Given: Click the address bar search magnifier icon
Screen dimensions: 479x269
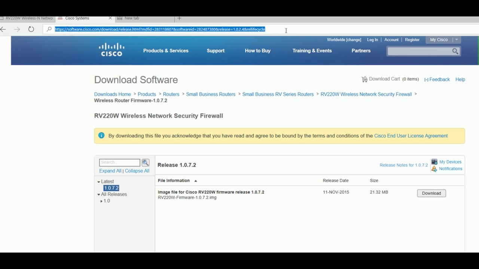Looking at the screenshot, I should 49,29.
